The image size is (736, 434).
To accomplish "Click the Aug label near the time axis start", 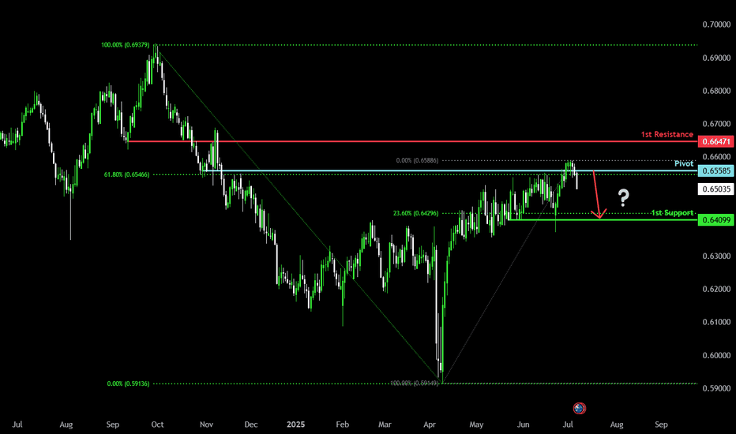I will tap(66, 425).
